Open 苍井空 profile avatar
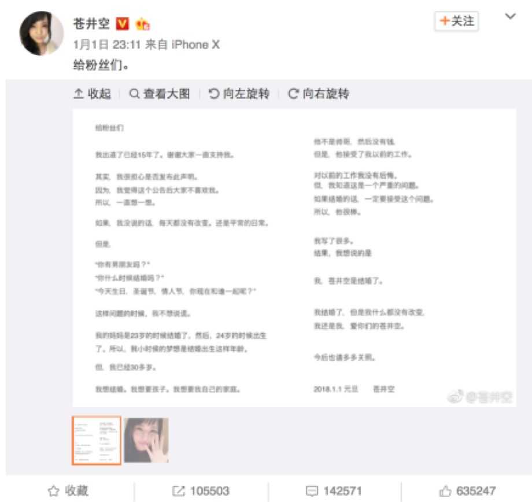 [42, 34]
